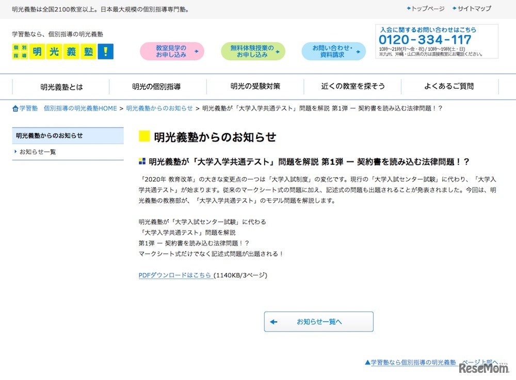Click the 明光義塾からのお知らせ page heading
Viewport: 516px width, 380px height.
point(215,137)
